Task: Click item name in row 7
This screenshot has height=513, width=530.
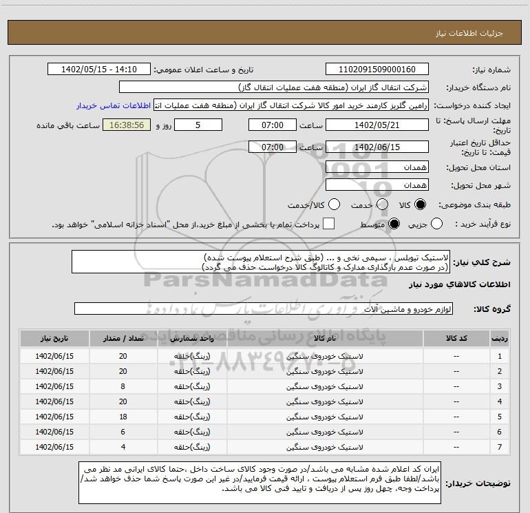Action: click(x=325, y=447)
